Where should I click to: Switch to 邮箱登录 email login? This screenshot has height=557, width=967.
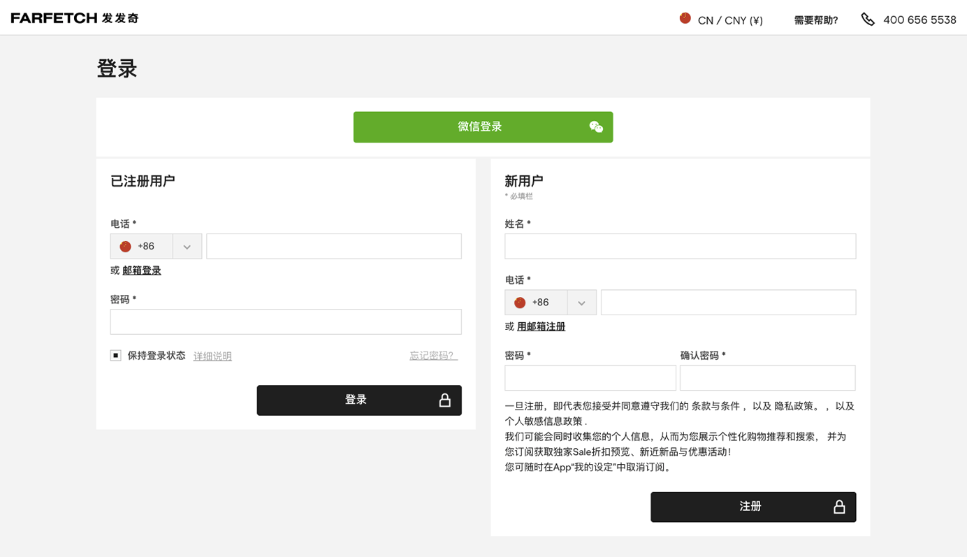[142, 270]
